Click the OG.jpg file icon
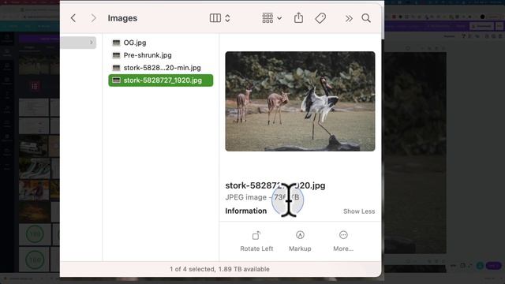Viewport: 505px width, 284px height. [x=116, y=43]
